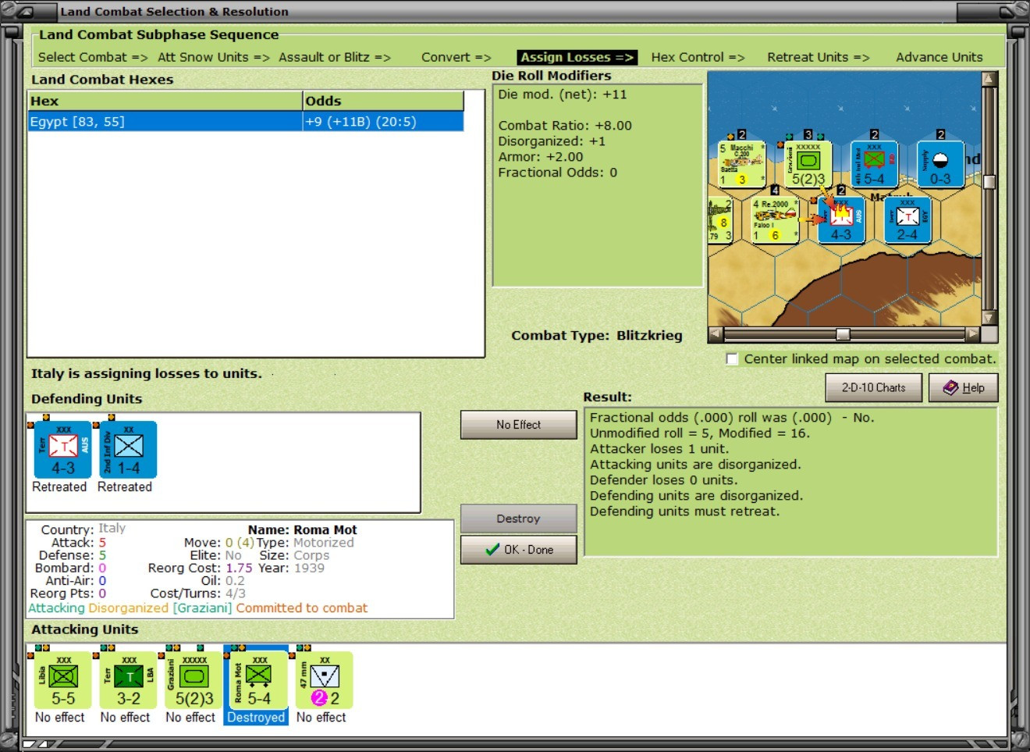
Task: Click the Destroy button
Action: click(519, 519)
